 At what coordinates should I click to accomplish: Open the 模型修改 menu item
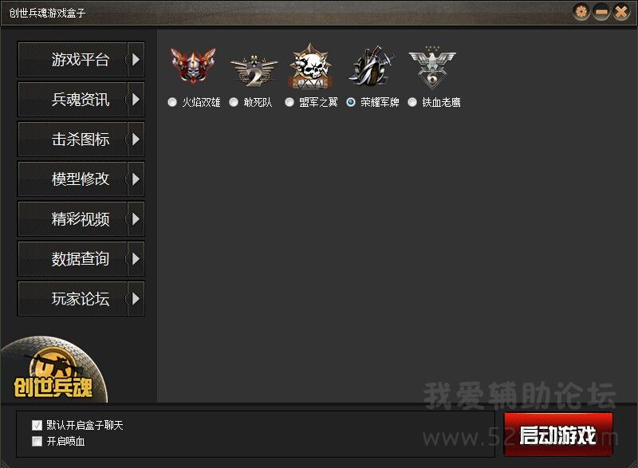point(81,179)
